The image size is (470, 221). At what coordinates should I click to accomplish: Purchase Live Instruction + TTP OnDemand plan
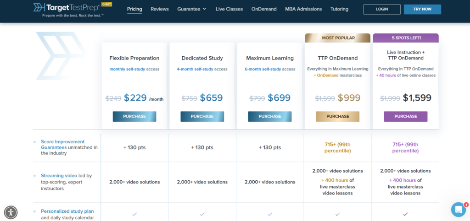pos(406,117)
